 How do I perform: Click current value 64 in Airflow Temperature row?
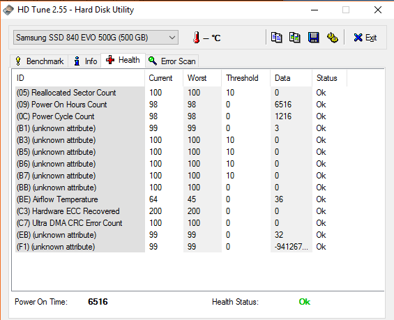153,199
